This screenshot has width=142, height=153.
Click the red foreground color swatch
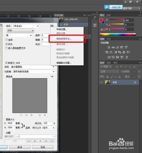pyautogui.click(x=101, y=20)
